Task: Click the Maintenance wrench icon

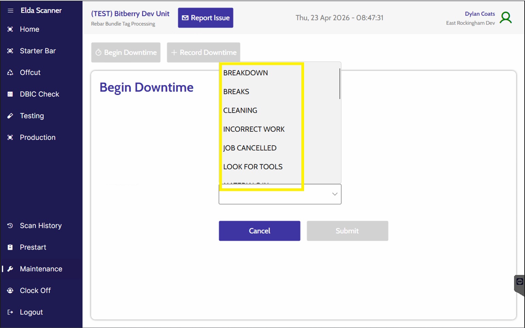Action: tap(10, 269)
